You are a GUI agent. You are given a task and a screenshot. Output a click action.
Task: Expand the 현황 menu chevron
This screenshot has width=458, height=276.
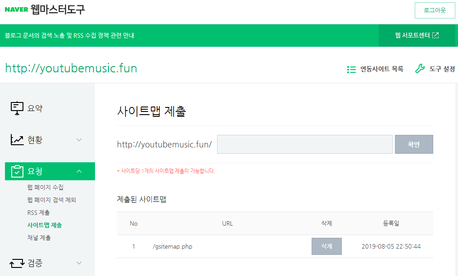[79, 140]
